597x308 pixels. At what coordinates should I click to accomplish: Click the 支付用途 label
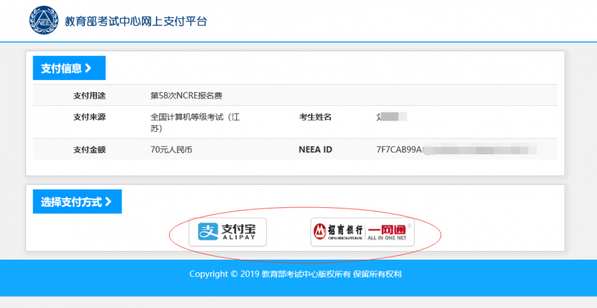90,95
